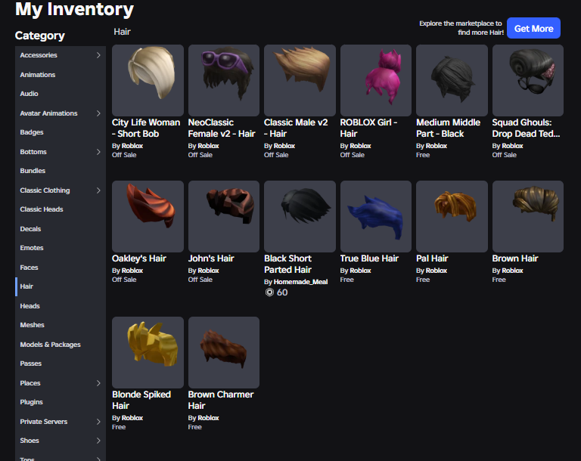
Task: Expand the Places category arrow
Action: click(x=98, y=383)
